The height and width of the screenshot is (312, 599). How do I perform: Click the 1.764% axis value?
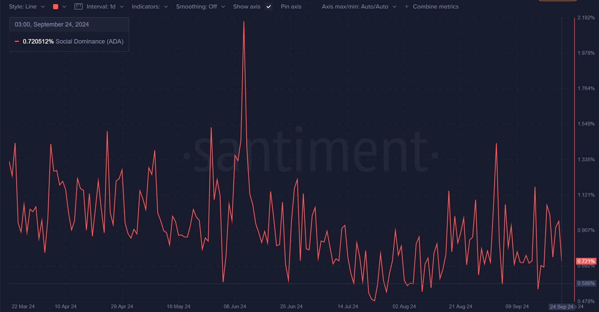click(586, 88)
